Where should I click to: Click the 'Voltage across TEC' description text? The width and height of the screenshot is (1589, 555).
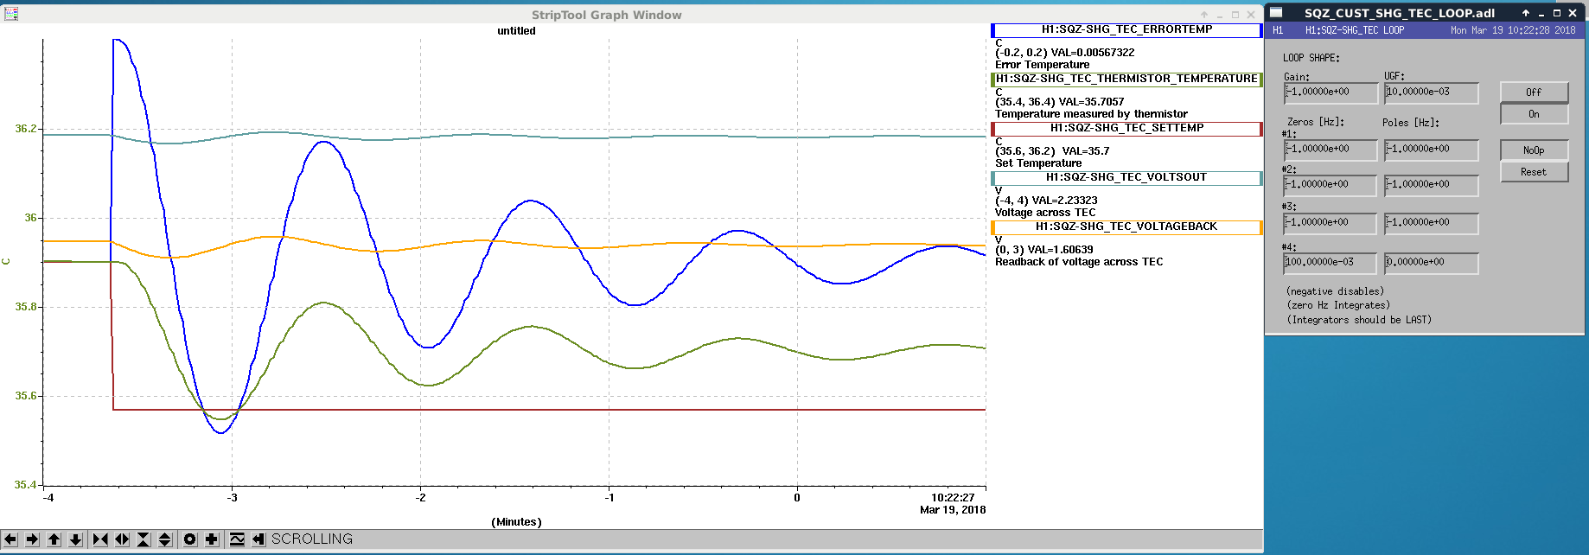pyautogui.click(x=1045, y=213)
